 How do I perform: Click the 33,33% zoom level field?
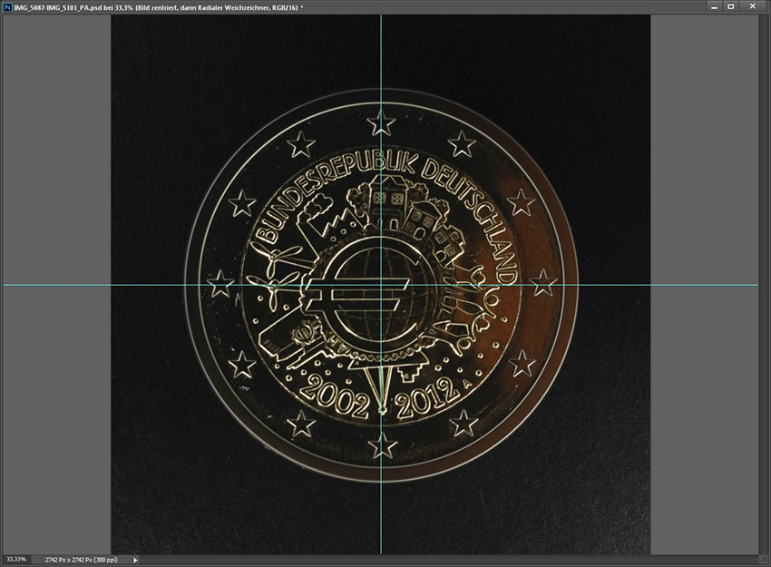click(x=16, y=560)
